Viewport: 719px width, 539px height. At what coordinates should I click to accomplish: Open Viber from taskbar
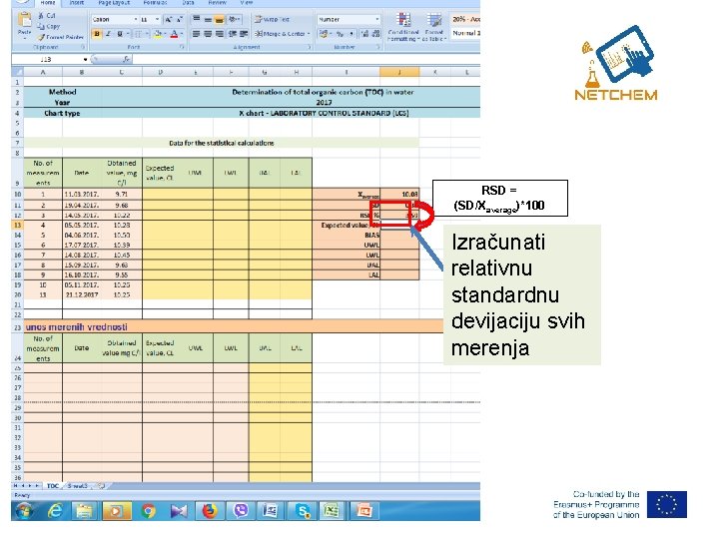click(x=241, y=511)
